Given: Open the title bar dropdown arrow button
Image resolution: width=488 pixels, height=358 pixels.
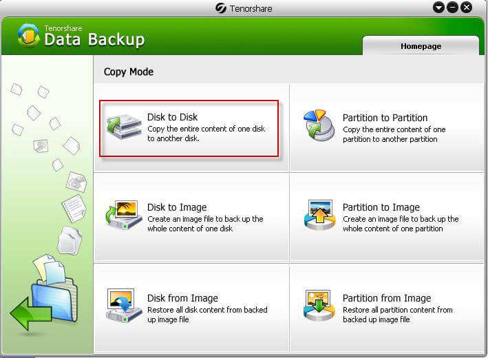Looking at the screenshot, I should click(x=439, y=8).
